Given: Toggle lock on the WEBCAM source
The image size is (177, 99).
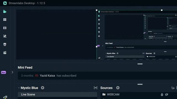Looking at the screenshot, I should (x=162, y=95).
